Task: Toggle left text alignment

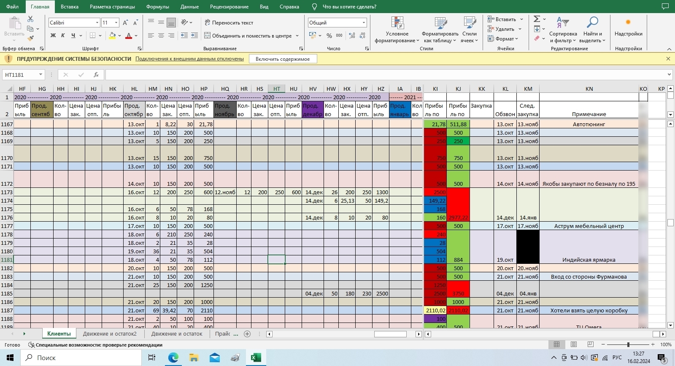Action: point(151,35)
